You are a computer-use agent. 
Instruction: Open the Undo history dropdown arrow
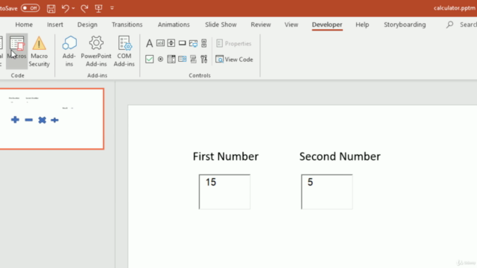coord(73,8)
